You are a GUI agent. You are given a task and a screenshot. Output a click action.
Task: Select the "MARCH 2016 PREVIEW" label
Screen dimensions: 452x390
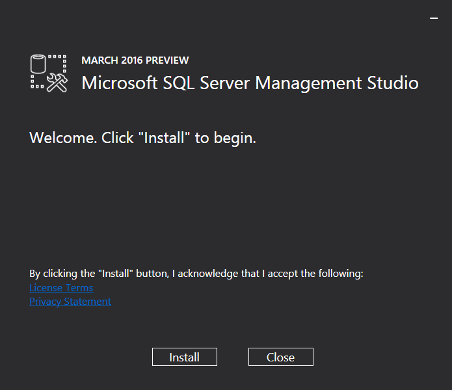coord(135,60)
